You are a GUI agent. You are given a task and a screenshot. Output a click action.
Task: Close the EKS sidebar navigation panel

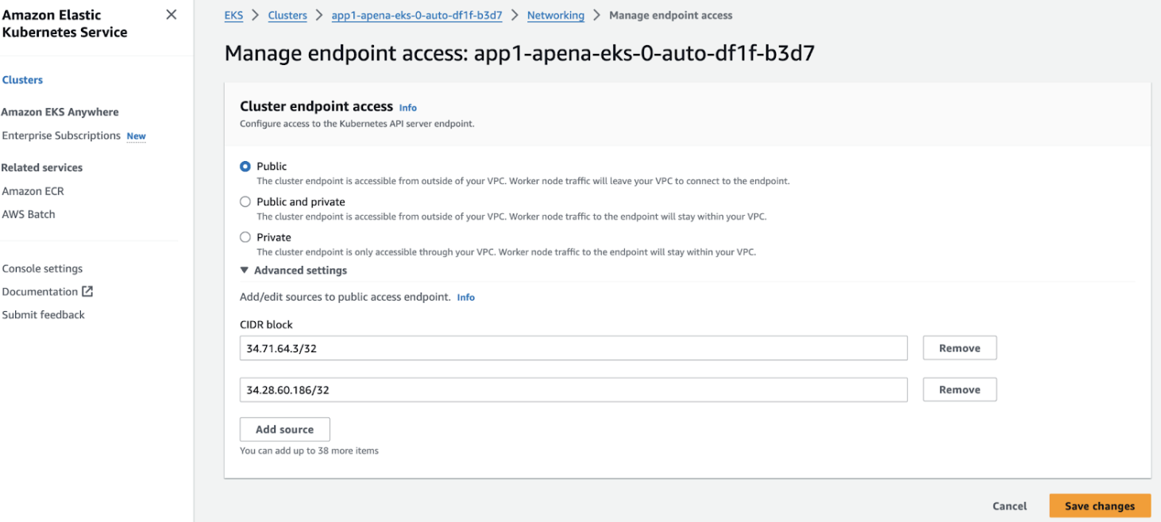tap(171, 15)
